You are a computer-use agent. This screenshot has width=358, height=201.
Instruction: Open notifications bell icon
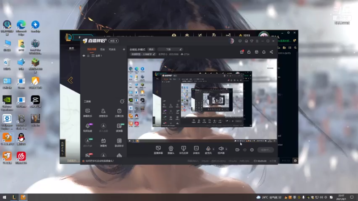264,52
